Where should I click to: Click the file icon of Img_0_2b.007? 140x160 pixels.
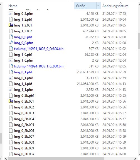[11, 136]
